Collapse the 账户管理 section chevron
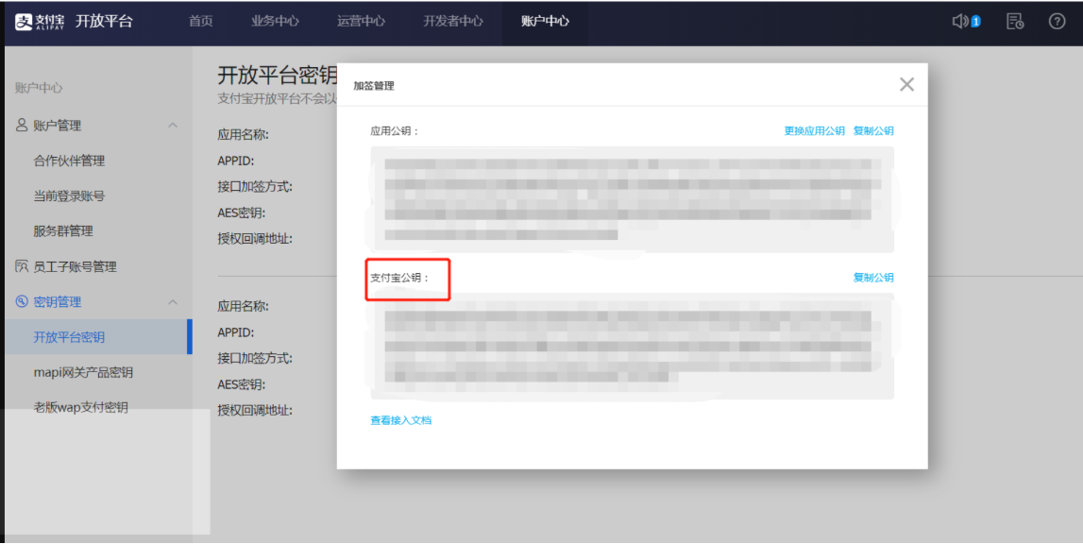 pyautogui.click(x=173, y=125)
